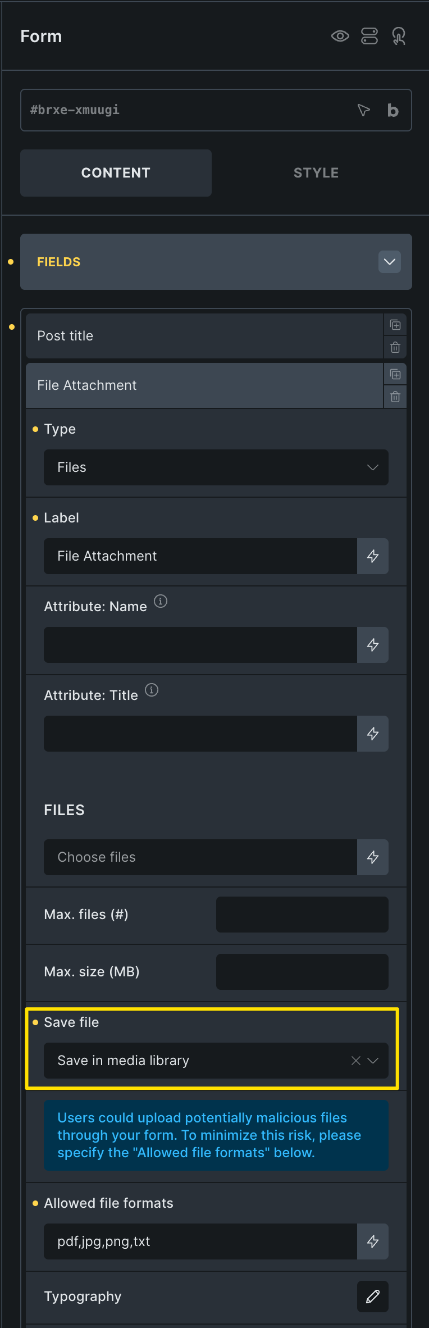The image size is (429, 1328).
Task: Open the interactions icon in Form header
Action: [399, 37]
